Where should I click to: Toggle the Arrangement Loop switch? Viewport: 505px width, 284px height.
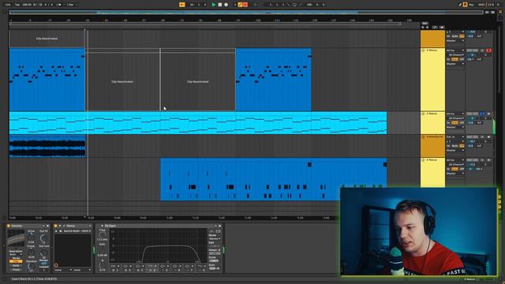[x=294, y=5]
